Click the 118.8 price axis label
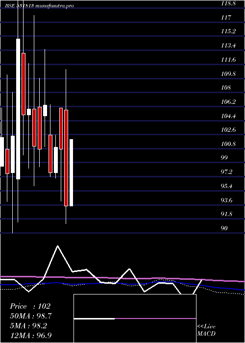The image size is (245, 343). (x=228, y=3)
